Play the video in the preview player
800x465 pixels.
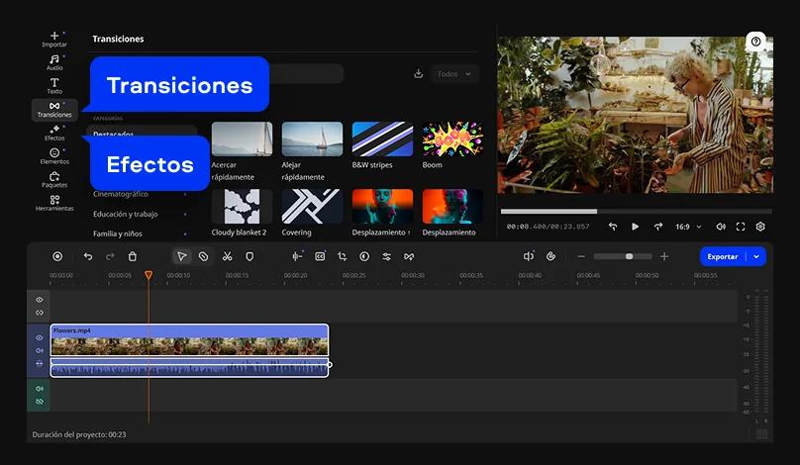(636, 227)
